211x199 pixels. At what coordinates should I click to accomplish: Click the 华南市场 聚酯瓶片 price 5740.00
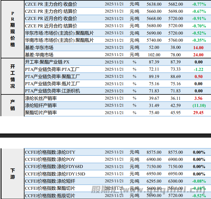click(154, 40)
